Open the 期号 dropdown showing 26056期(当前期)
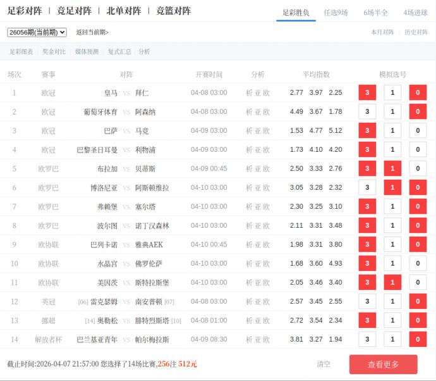The image size is (436, 381). point(37,32)
